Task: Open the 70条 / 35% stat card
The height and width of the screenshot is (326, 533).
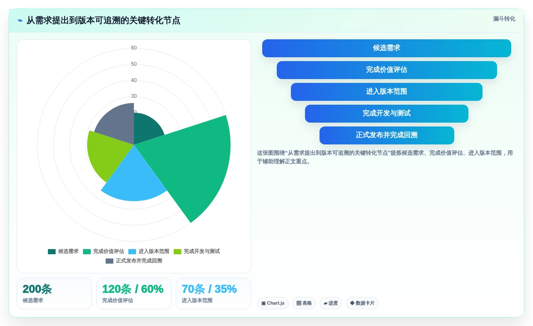Action: [x=213, y=294]
